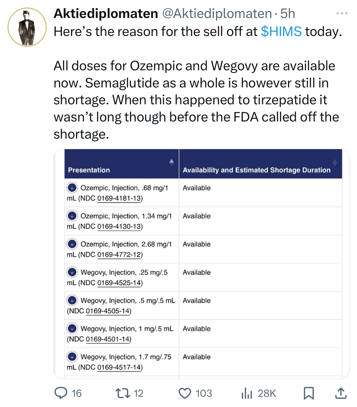
Task: Expand the Wegovy .25 mg/.5 mL row
Action: 72,273
